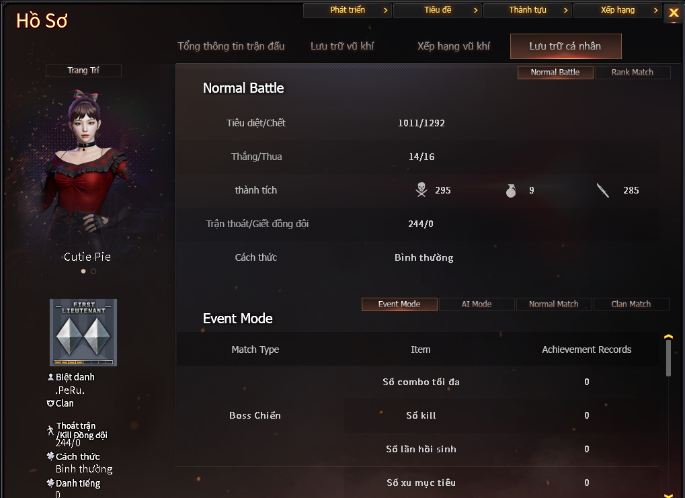This screenshot has height=498, width=685.
Task: Select the first character page dot
Action: point(83,272)
